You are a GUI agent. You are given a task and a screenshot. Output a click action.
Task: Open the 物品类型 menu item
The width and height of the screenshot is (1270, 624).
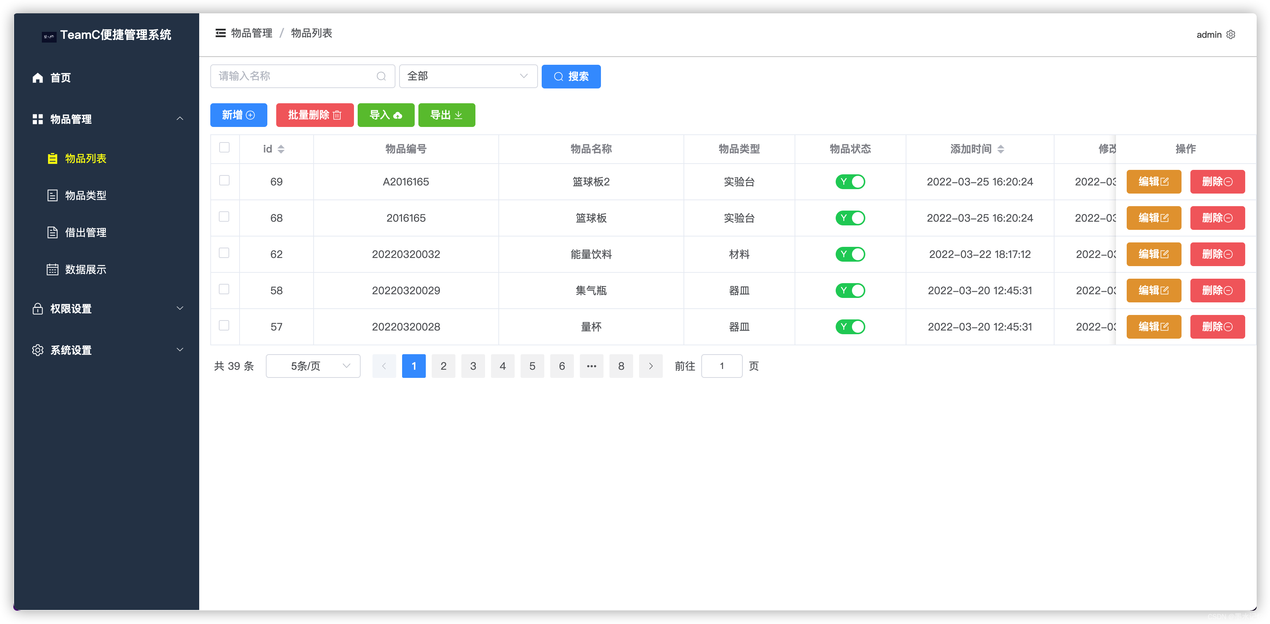pyautogui.click(x=107, y=196)
